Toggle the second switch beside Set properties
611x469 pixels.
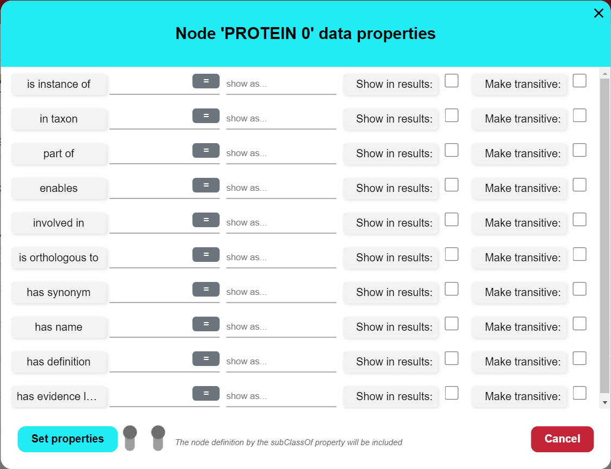pos(158,438)
